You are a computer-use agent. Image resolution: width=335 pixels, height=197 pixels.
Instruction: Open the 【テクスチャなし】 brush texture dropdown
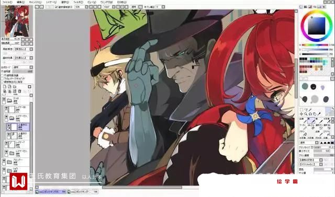click(311, 165)
